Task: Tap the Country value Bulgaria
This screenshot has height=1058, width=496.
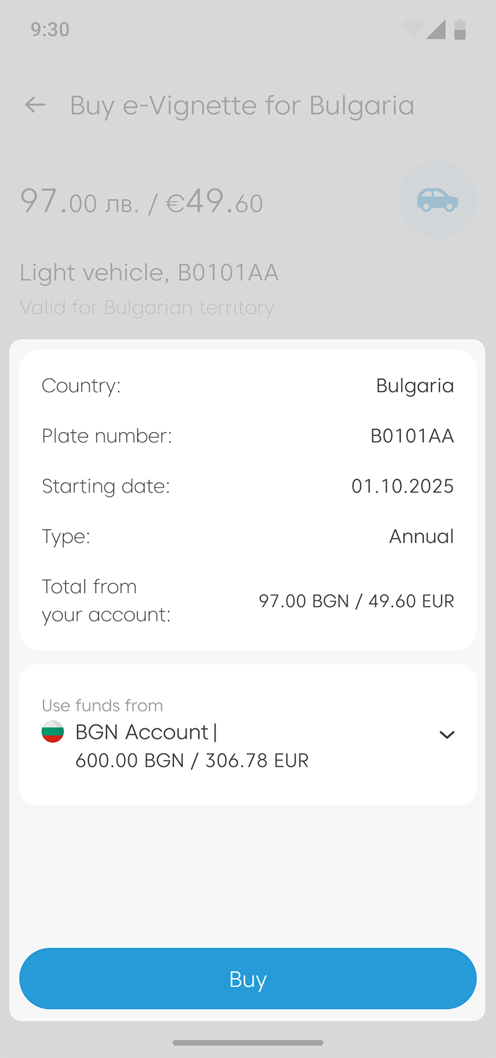Action: click(x=415, y=386)
